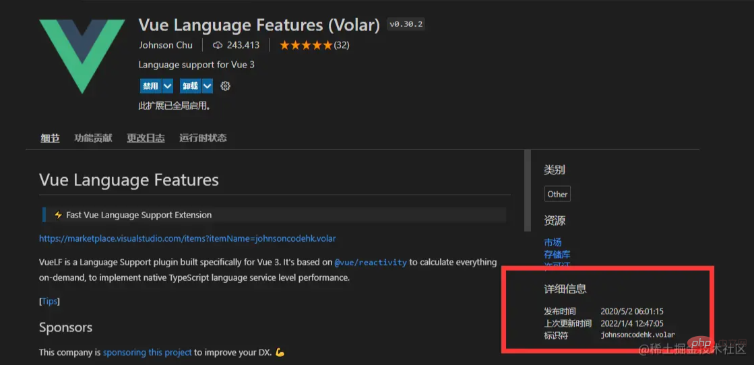754x365 pixels.
Task: Click the five-star rating
Action: (306, 45)
